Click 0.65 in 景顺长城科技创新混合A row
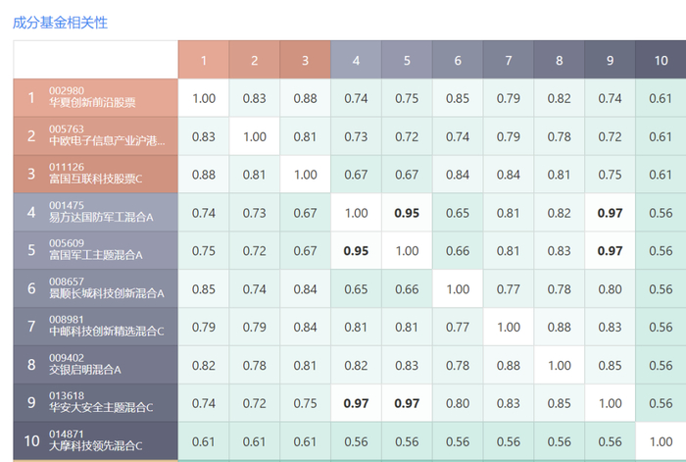This screenshot has width=686, height=462. coord(356,289)
